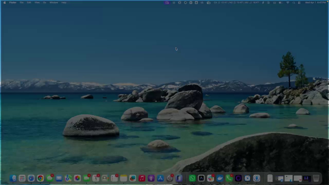Open the green Phone app in Dock
Viewport: 329px width, 185px height.
click(x=229, y=178)
